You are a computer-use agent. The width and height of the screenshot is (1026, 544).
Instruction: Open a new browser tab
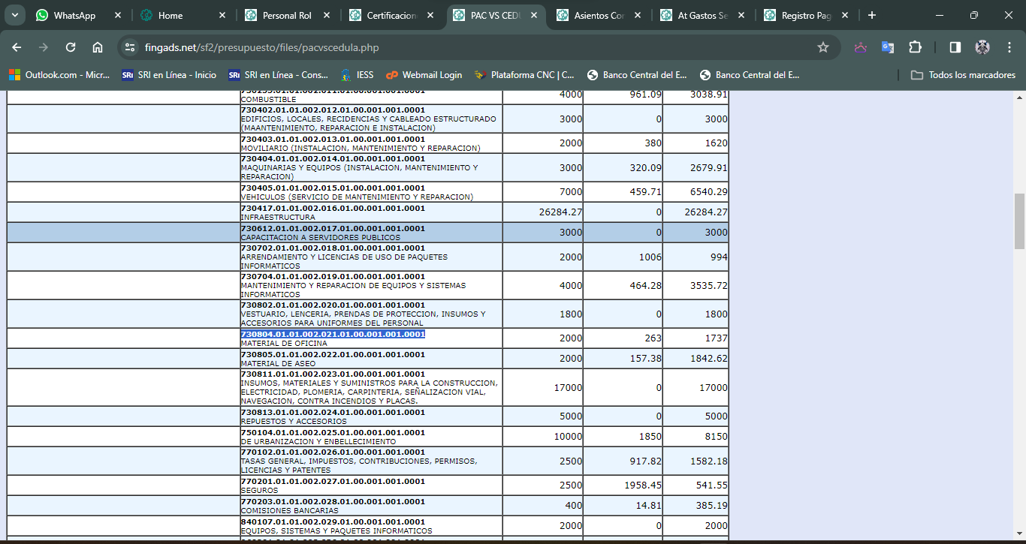point(871,15)
